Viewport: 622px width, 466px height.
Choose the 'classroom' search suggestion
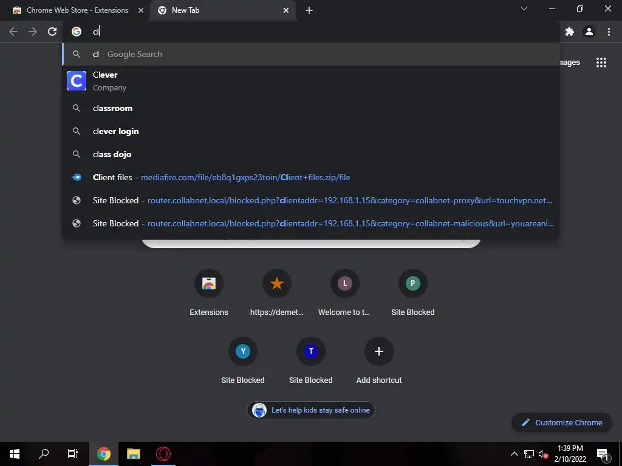[x=310, y=108]
